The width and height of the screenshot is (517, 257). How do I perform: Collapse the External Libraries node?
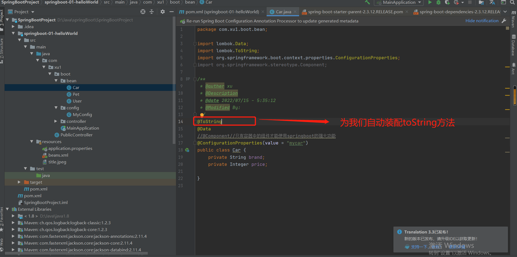point(7,209)
